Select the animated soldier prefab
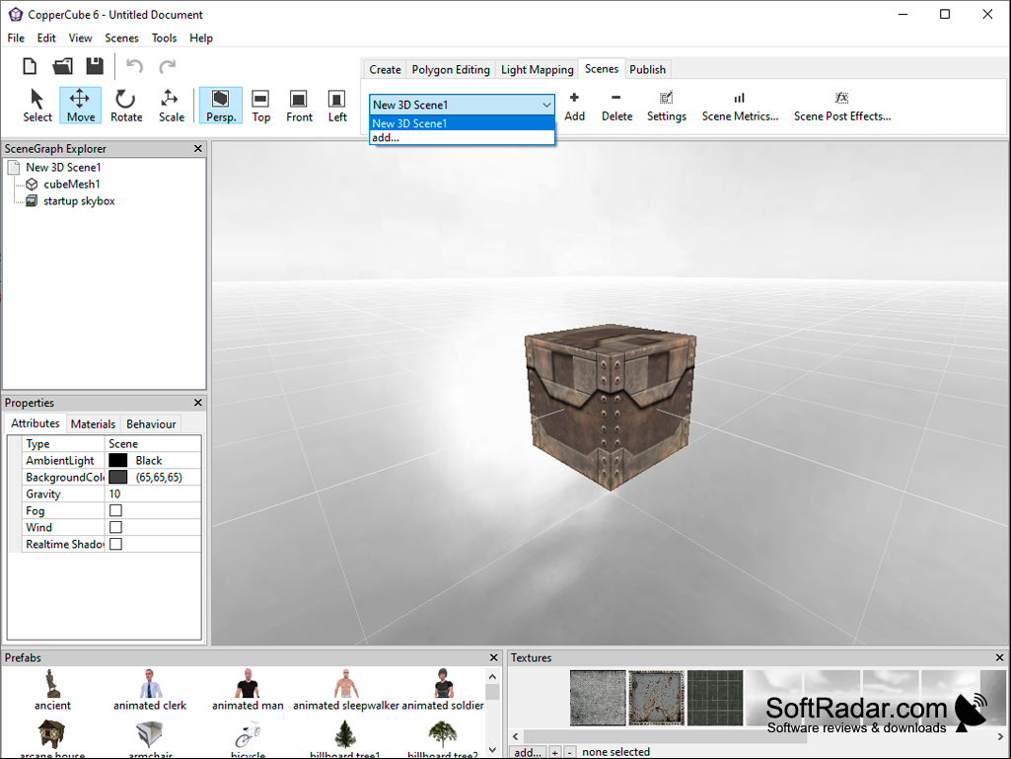Viewport: 1011px width, 759px height. [443, 690]
